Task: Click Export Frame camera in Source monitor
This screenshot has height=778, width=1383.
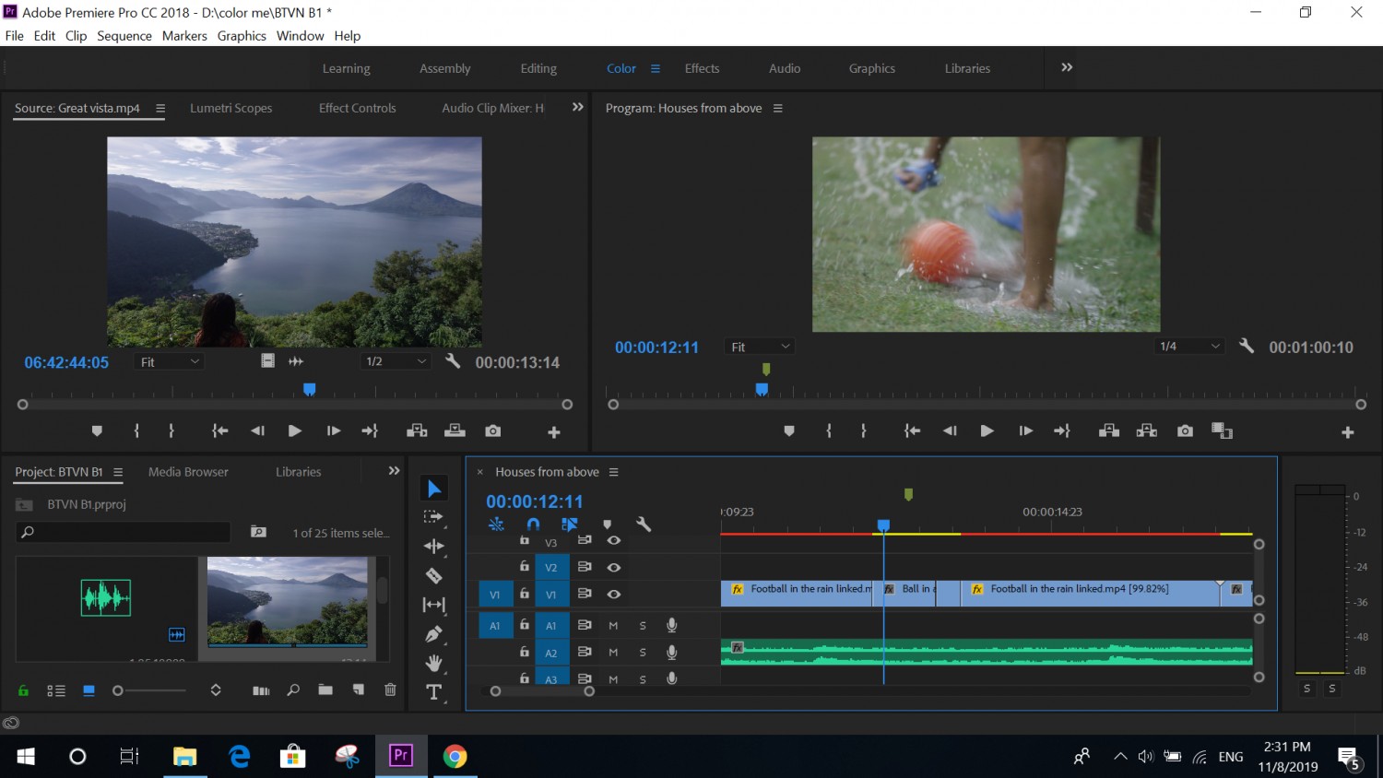Action: [x=493, y=431]
